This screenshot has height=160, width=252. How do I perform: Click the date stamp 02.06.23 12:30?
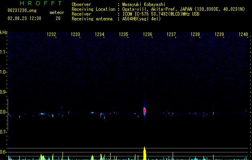click(24, 18)
